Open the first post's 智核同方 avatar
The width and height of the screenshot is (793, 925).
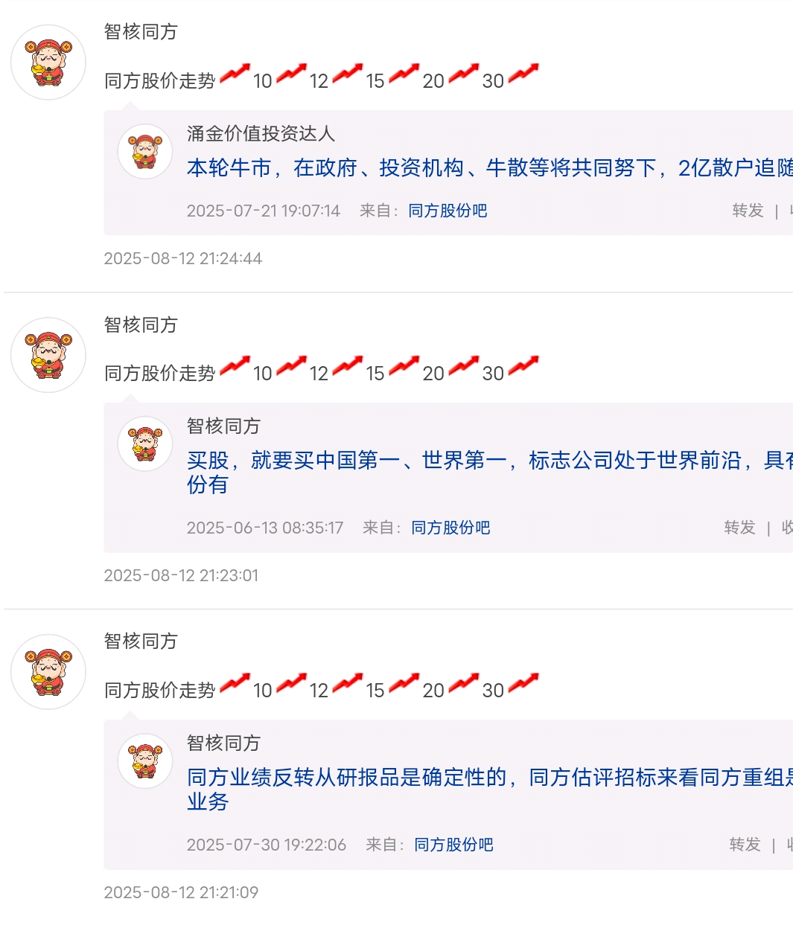click(48, 63)
